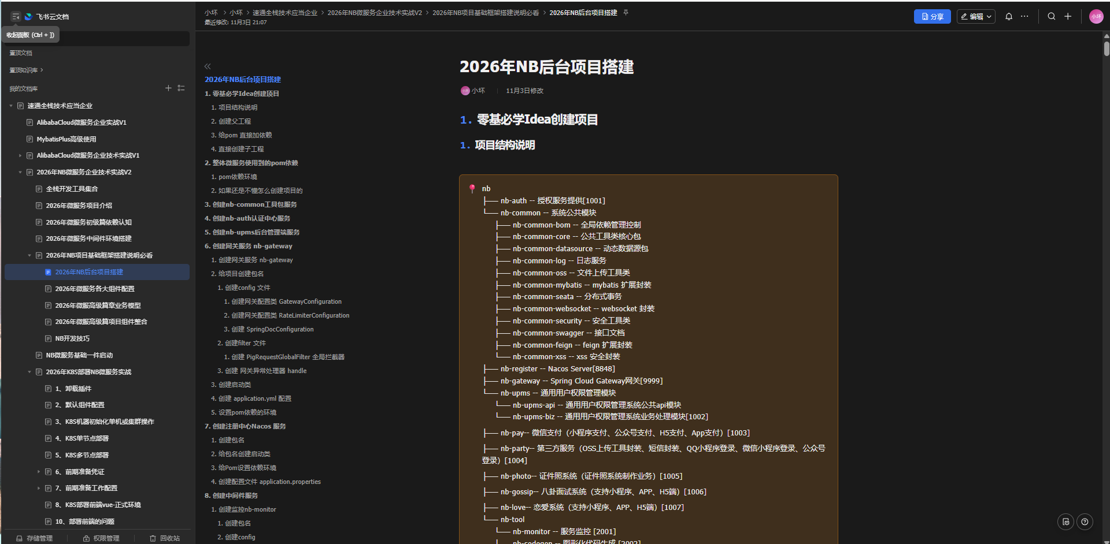
Task: Expand the AlibabaCloud微服务企业技术实战V1 folder arrow
Action: (x=20, y=156)
